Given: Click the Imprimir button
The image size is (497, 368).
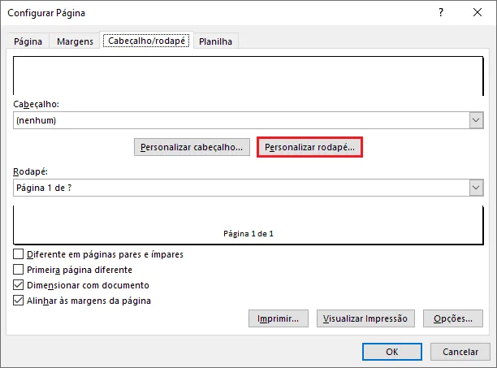Looking at the screenshot, I should click(279, 318).
